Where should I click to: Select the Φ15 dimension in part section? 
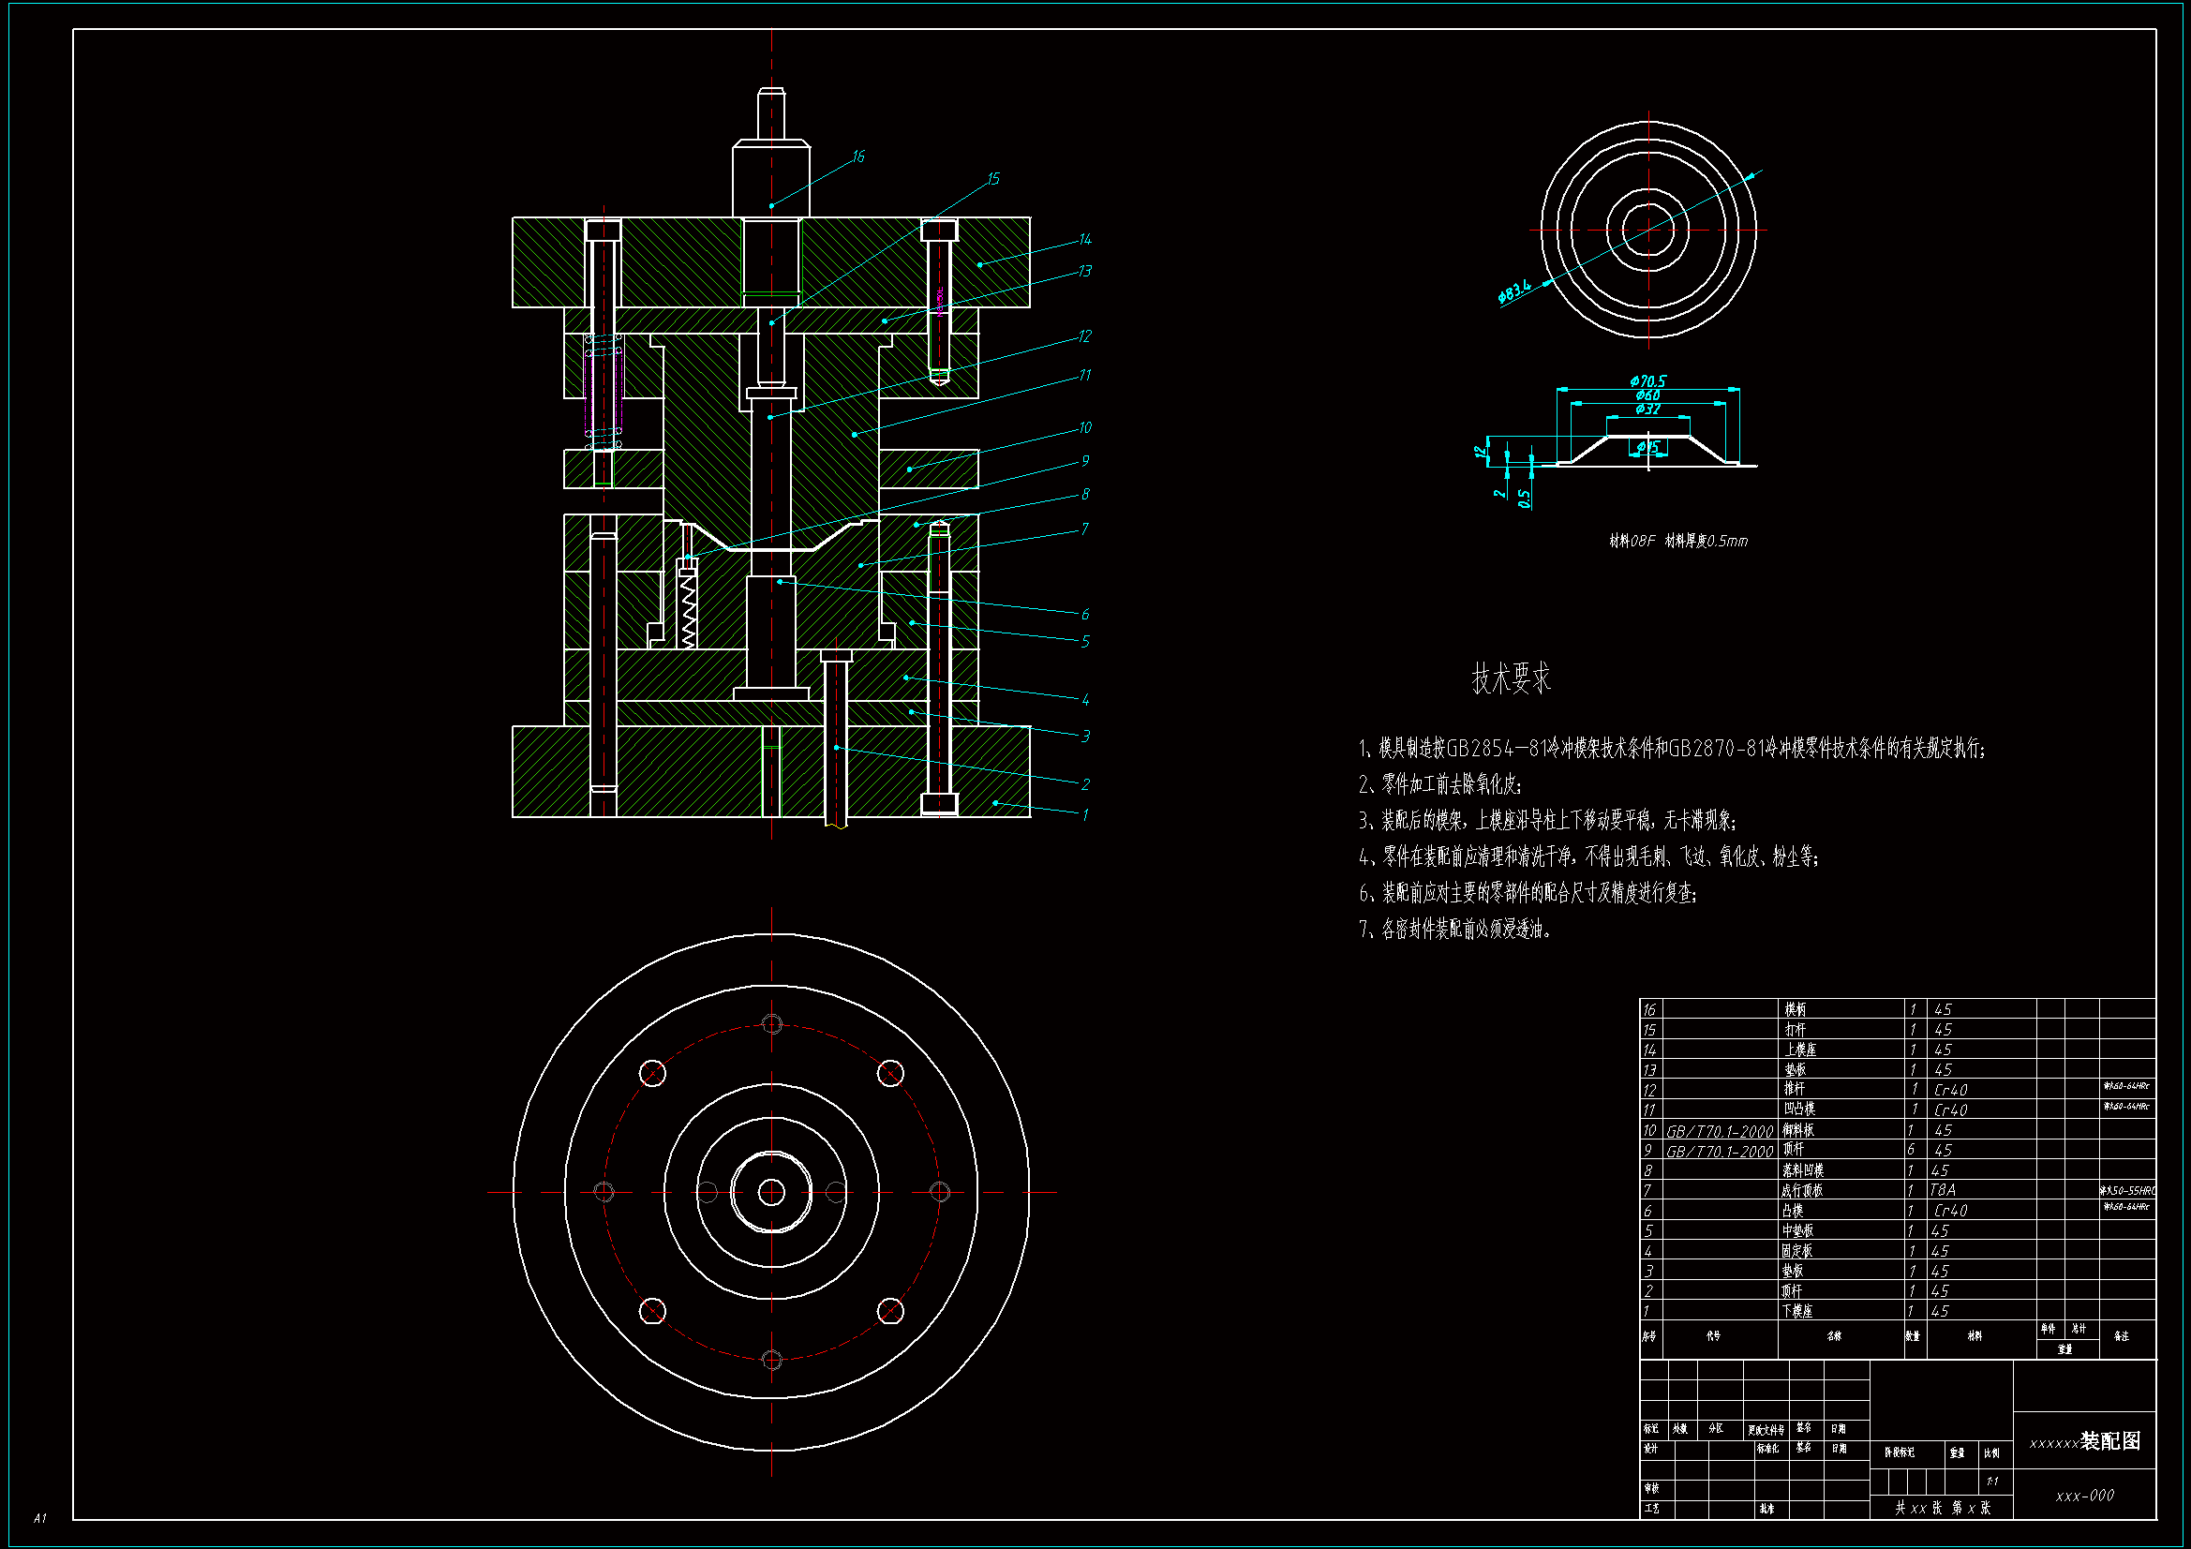1648,447
